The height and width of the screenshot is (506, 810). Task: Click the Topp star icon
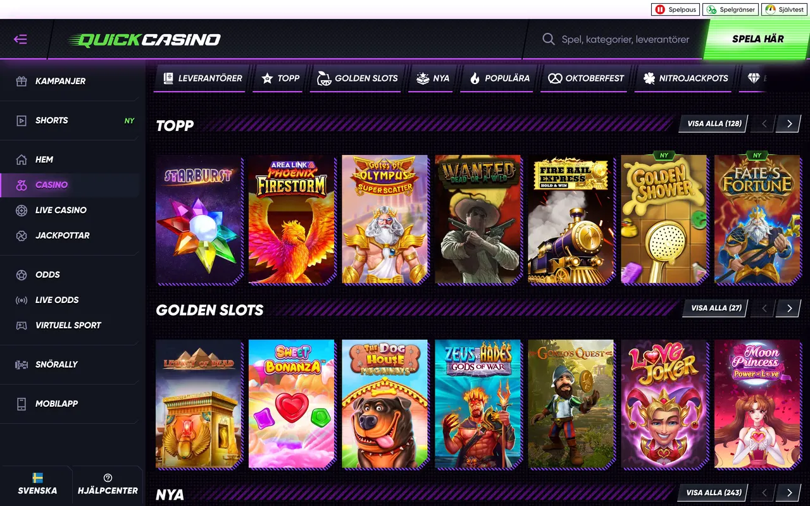[x=267, y=78]
